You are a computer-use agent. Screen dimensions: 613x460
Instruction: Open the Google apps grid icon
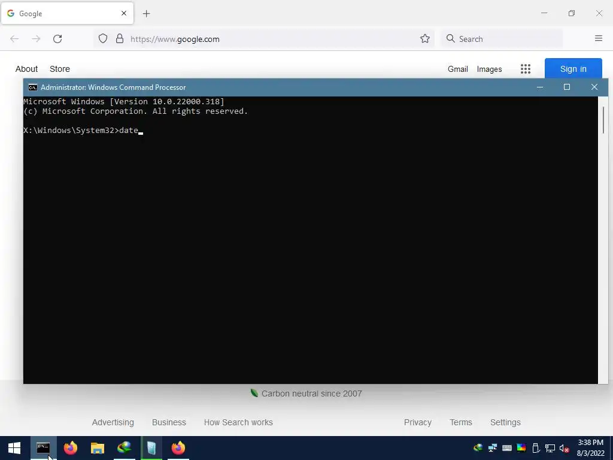[526, 69]
